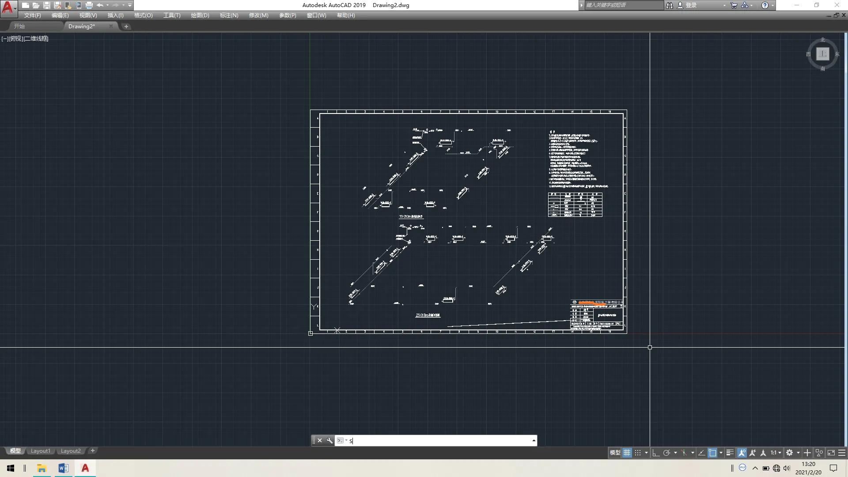848x477 pixels.
Task: Click the workspace switching gear icon
Action: point(790,453)
